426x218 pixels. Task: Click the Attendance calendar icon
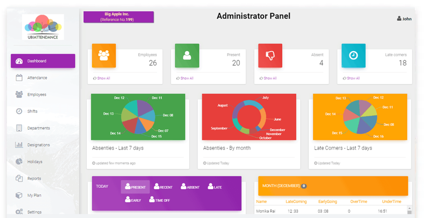19,78
